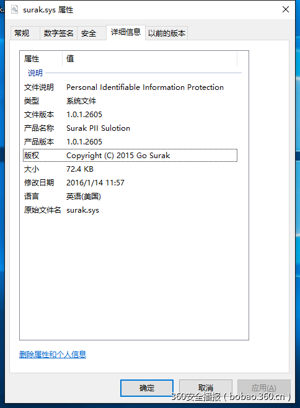Select the 详细信息 tab
Screen dimensions: 300x408
pos(126,32)
